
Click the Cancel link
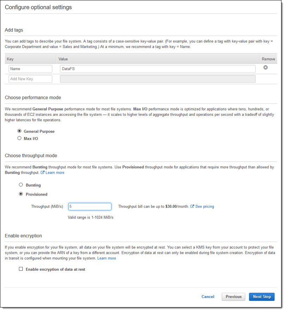208,297
